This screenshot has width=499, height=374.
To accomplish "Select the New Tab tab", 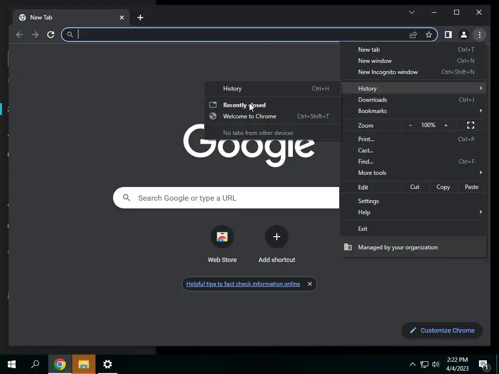I will 71,18.
